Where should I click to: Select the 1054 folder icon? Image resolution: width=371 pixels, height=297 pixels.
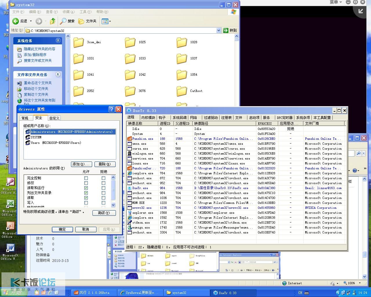[182, 75]
